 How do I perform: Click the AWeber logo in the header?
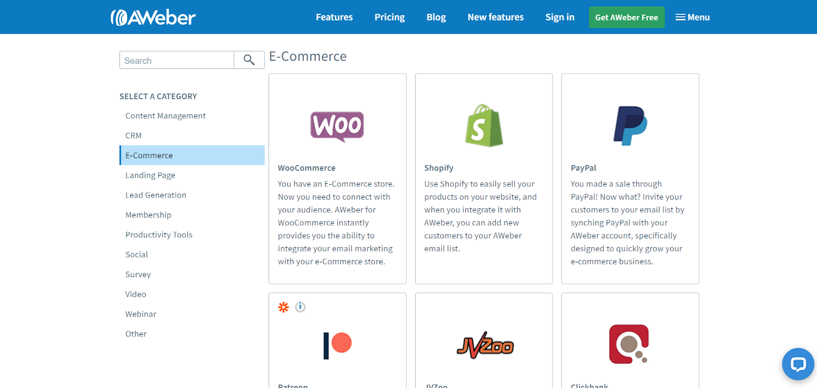(153, 17)
